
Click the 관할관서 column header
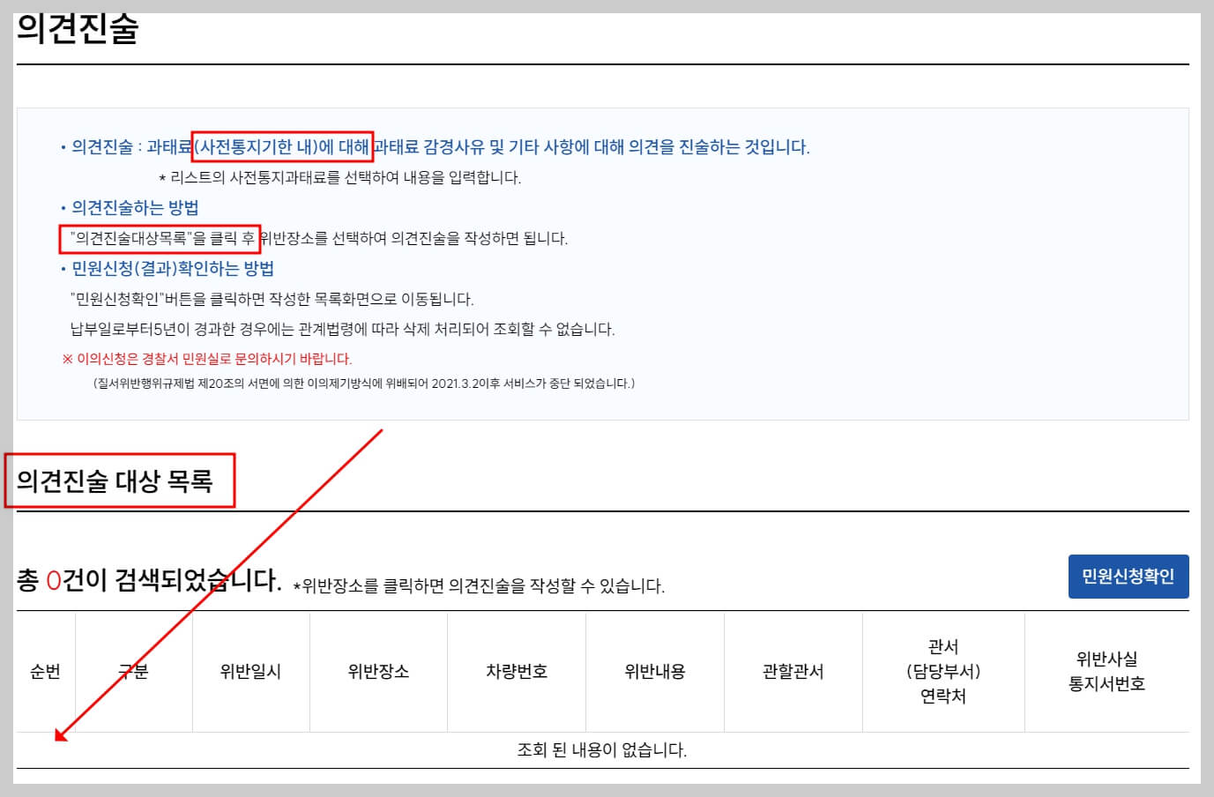point(793,671)
